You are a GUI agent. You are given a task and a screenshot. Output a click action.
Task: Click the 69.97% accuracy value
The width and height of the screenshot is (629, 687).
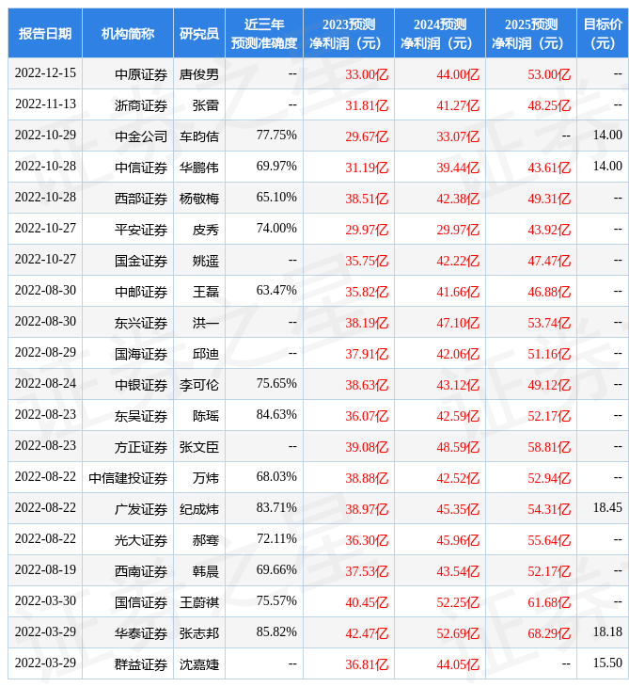click(276, 166)
